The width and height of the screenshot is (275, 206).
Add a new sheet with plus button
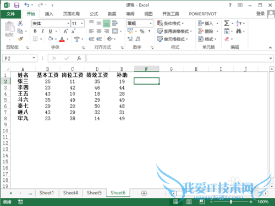(144, 193)
